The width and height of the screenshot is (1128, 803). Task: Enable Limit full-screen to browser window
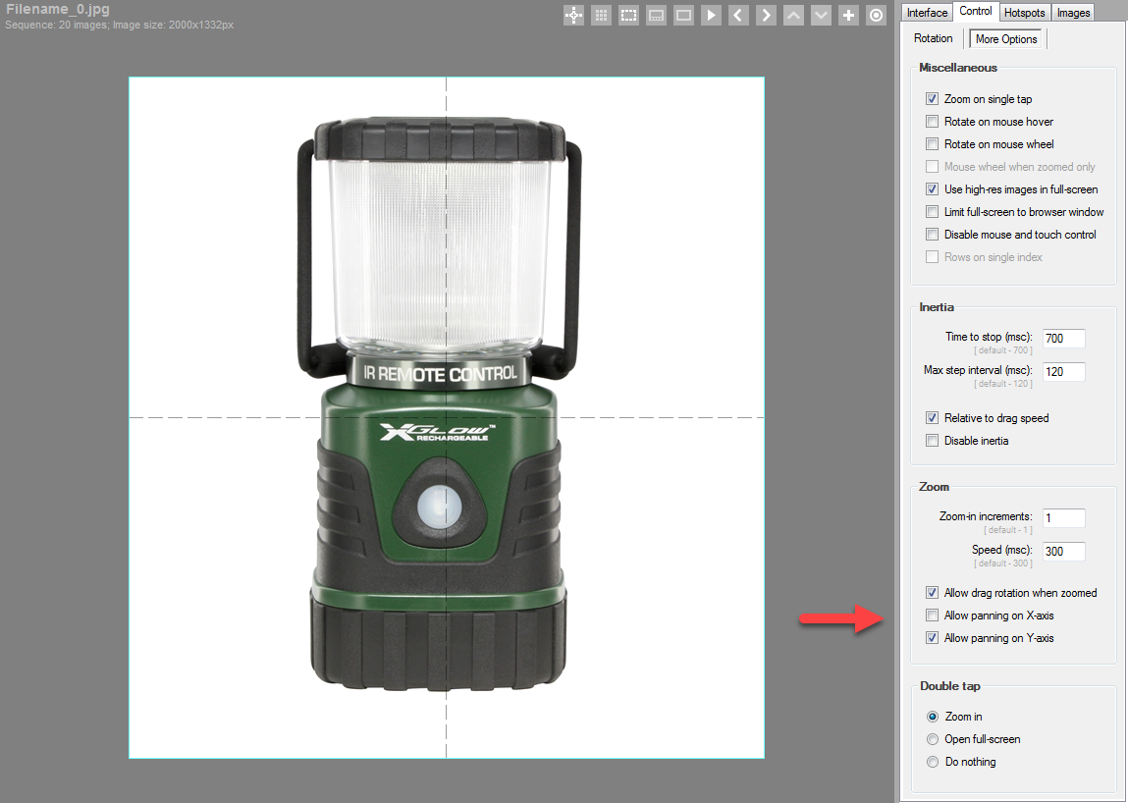tap(933, 211)
